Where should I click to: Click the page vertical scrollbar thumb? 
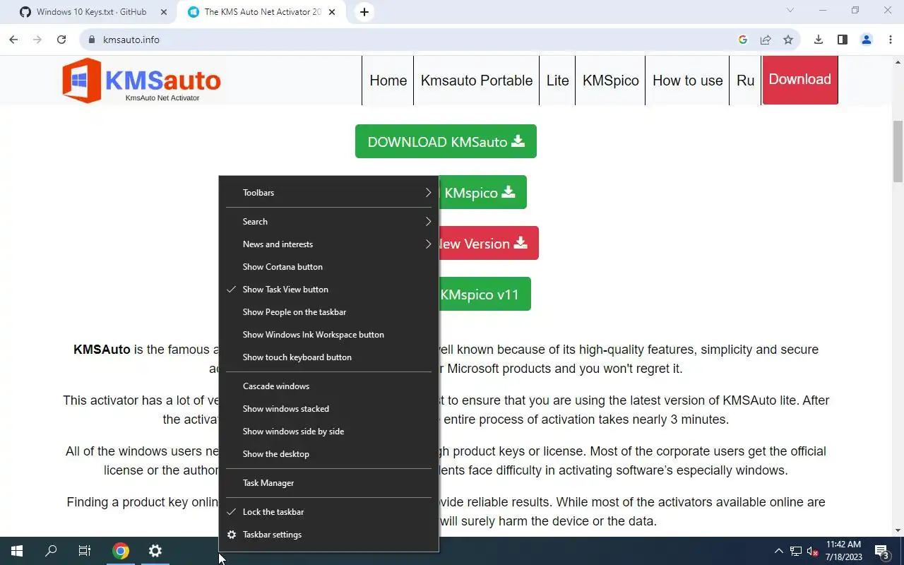(898, 151)
